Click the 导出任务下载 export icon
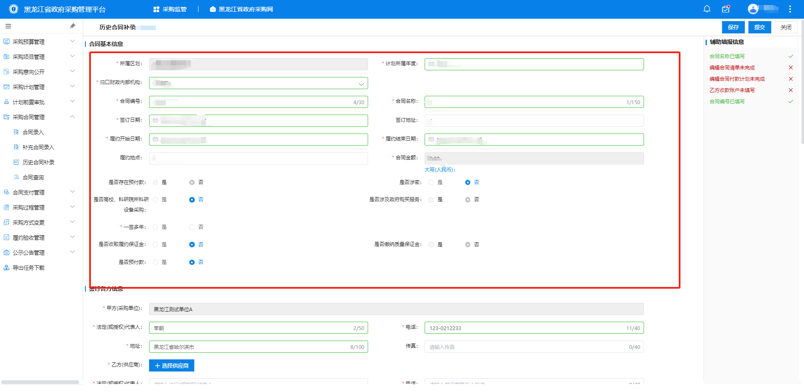Image resolution: width=804 pixels, height=392 pixels. [x=6, y=267]
